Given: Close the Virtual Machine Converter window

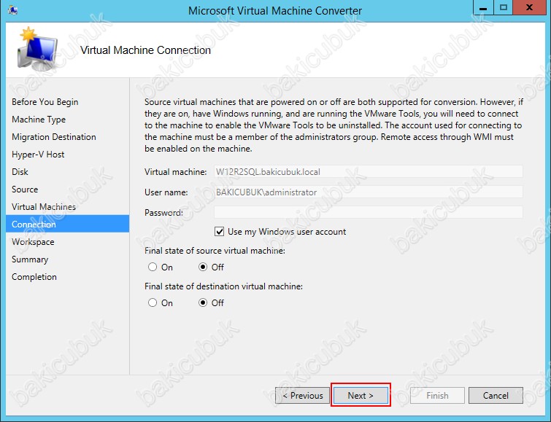Looking at the screenshot, I should pyautogui.click(x=529, y=7).
